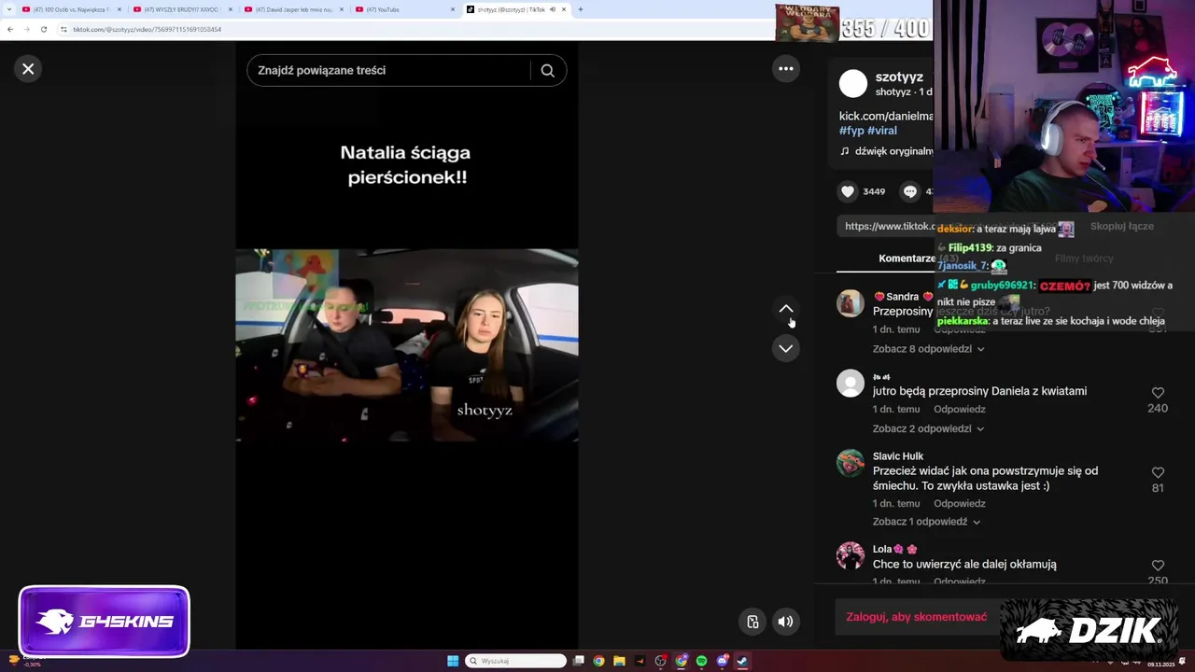This screenshot has width=1195, height=672.
Task: Mute the video with speaker icon
Action: pyautogui.click(x=786, y=622)
